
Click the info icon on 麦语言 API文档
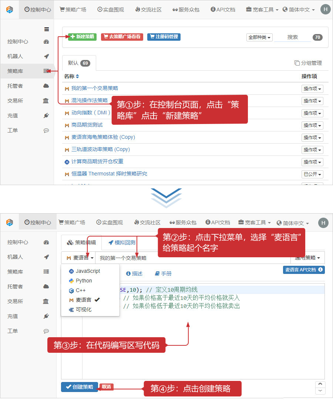point(320,270)
